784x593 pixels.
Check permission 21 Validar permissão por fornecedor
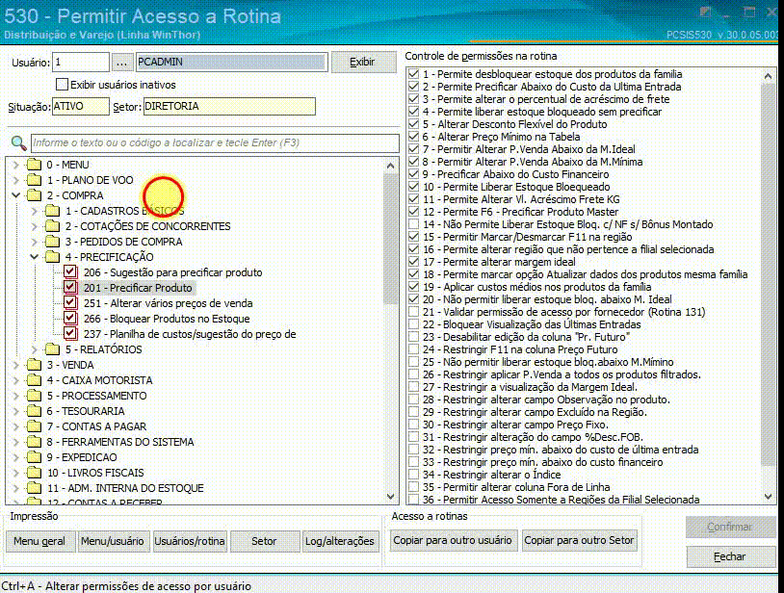(x=414, y=312)
